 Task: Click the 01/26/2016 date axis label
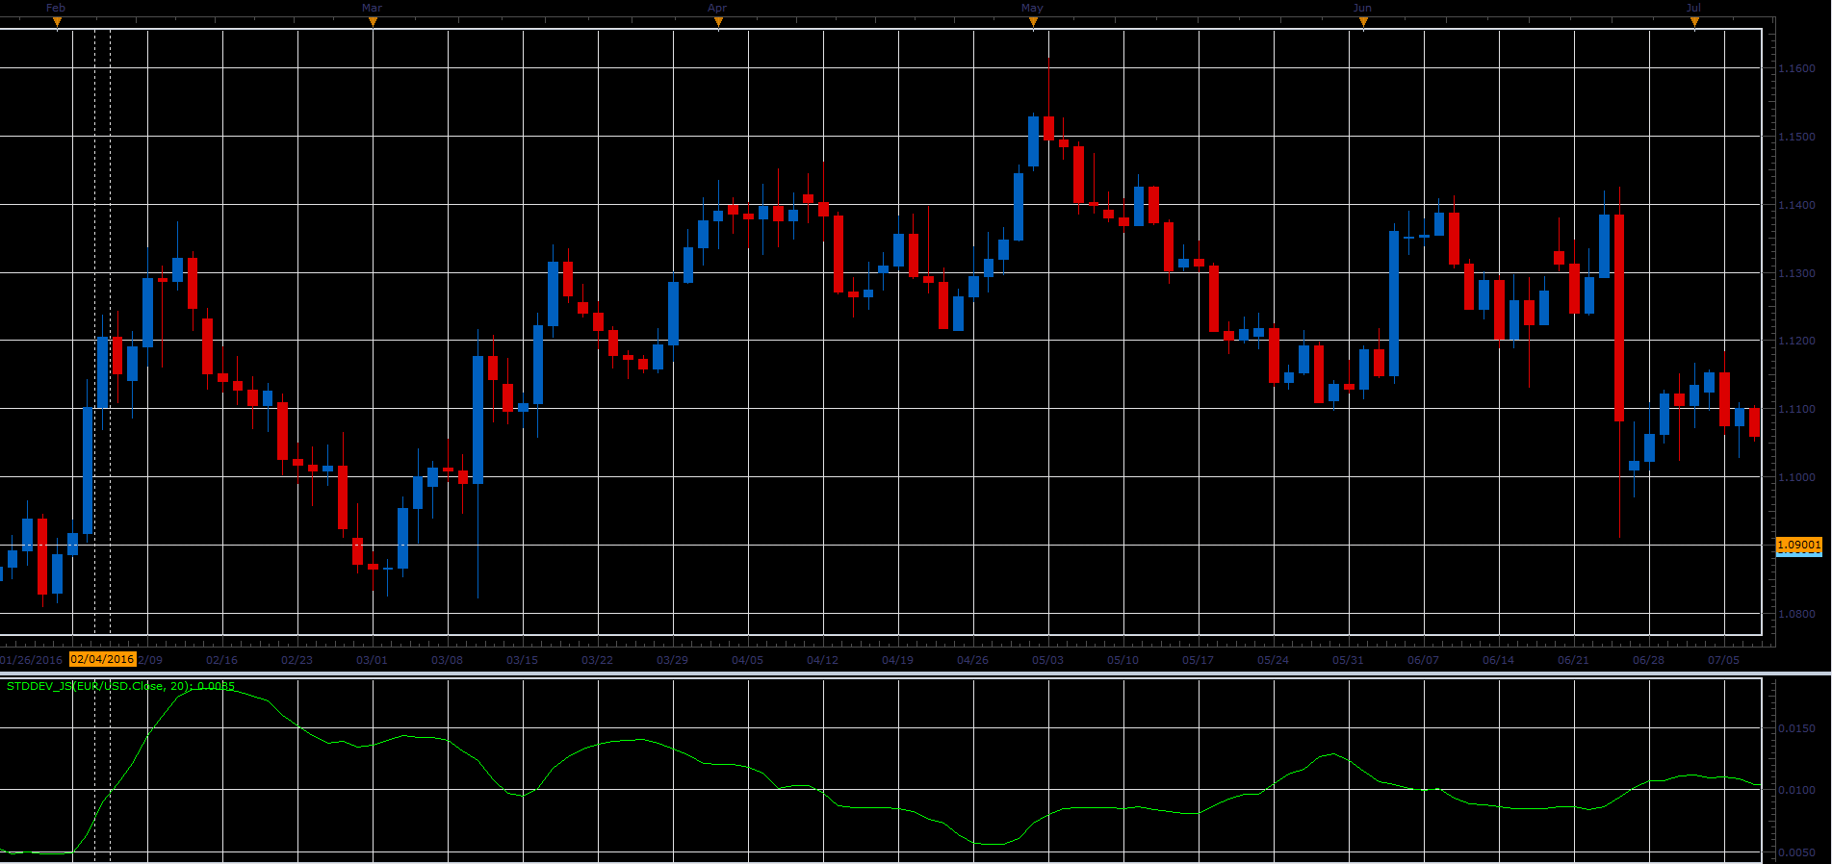pyautogui.click(x=32, y=660)
